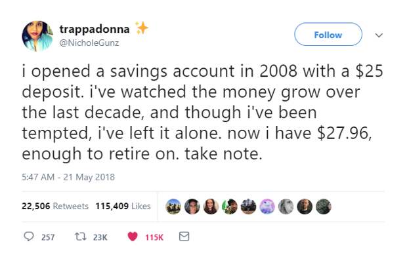
Task: Click the Follow button
Action: [328, 35]
